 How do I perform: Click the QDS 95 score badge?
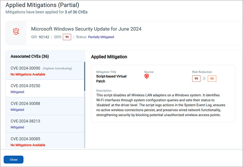coord(67,37)
